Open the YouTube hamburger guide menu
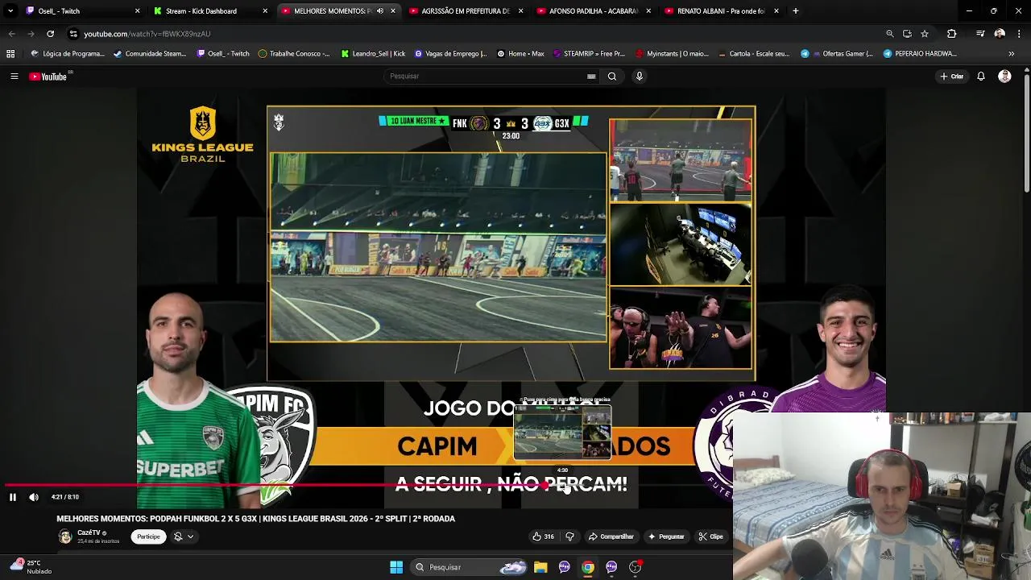 click(14, 77)
